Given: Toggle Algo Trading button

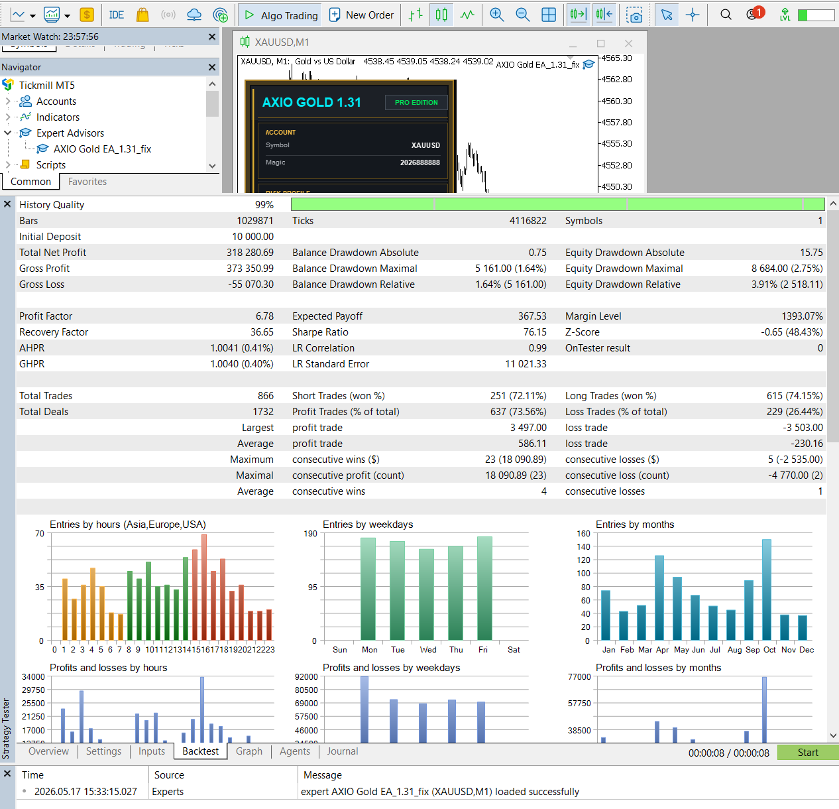Looking at the screenshot, I should pyautogui.click(x=280, y=15).
